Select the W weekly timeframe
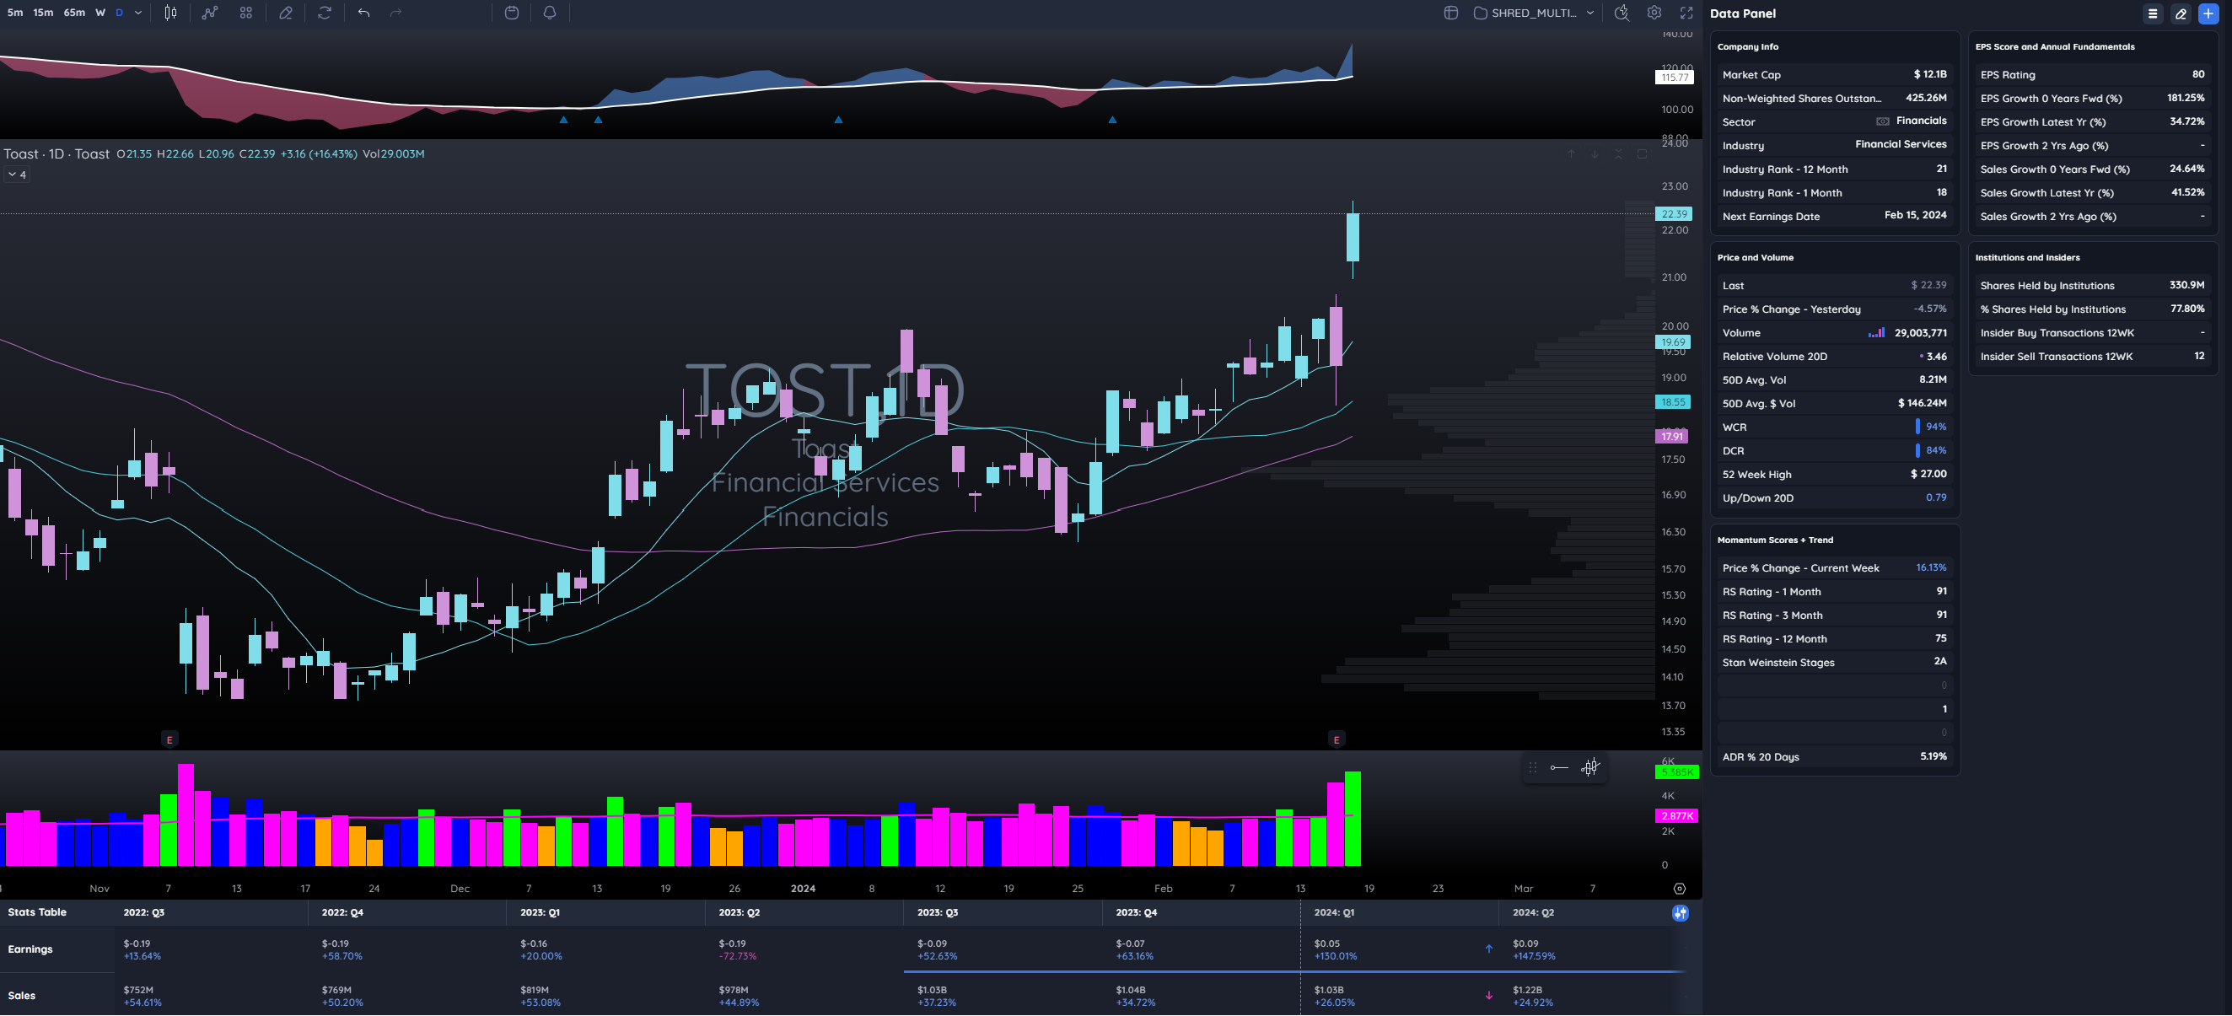Screen dimensions: 2232x1016 [x=100, y=13]
